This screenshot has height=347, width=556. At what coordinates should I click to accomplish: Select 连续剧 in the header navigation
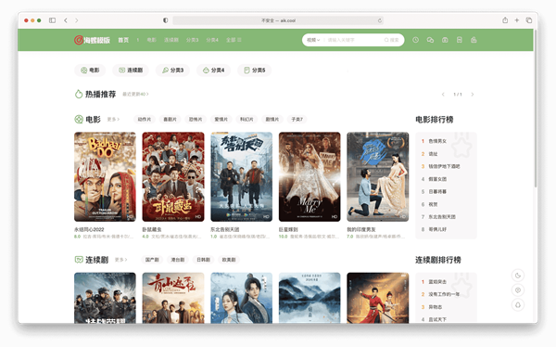171,40
